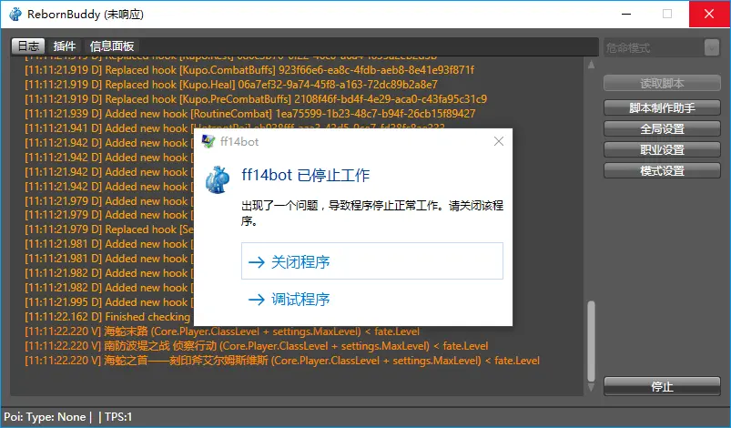This screenshot has width=731, height=428.
Task: Close the RebornBuddy window
Action: pos(709,14)
